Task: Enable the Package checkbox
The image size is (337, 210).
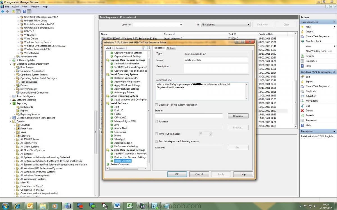Action: point(156,122)
